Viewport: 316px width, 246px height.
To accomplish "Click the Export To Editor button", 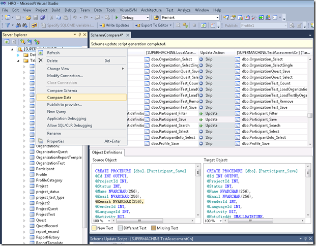I will 153,25.
